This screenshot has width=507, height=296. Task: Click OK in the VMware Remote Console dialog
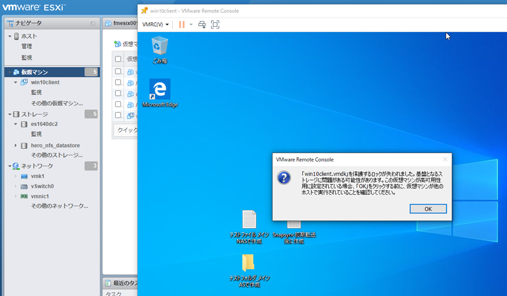tap(428, 209)
